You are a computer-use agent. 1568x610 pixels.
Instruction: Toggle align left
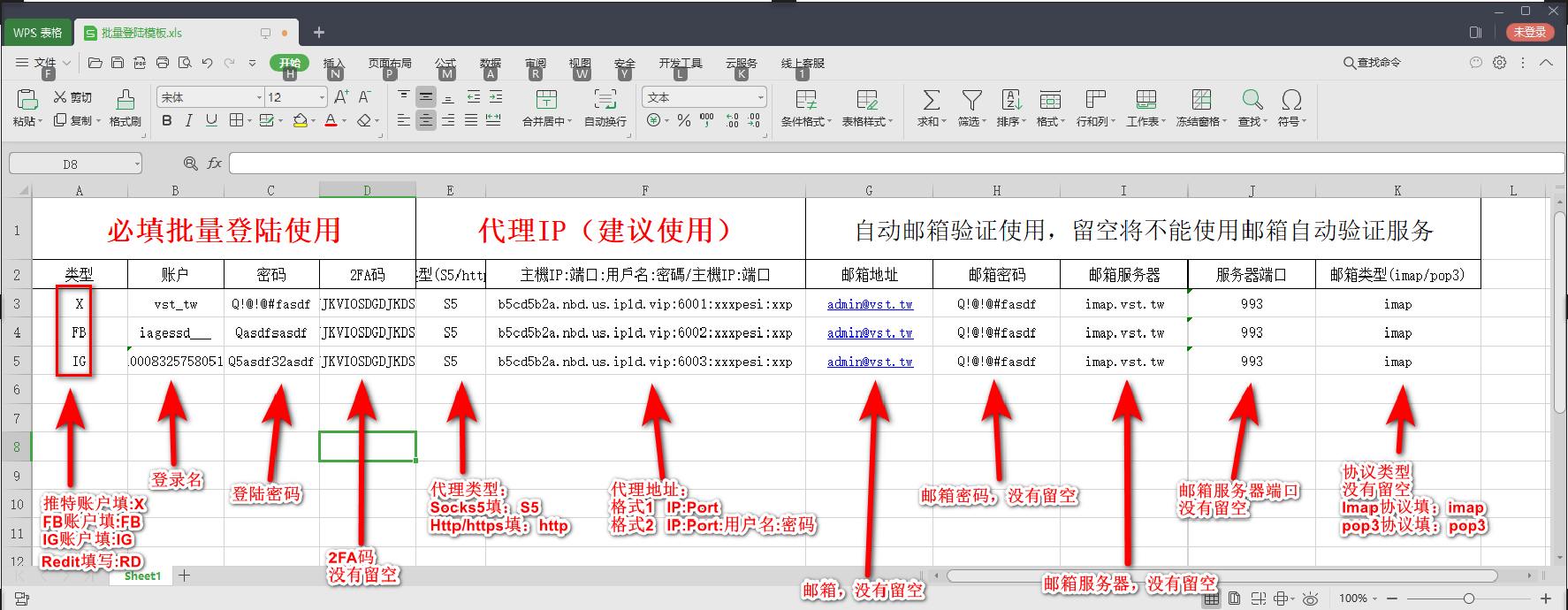[x=404, y=120]
